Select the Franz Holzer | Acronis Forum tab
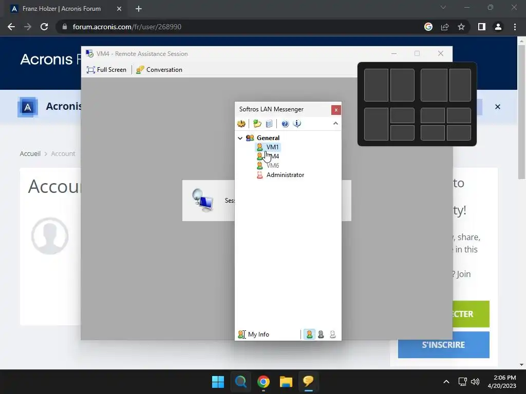 tap(62, 9)
